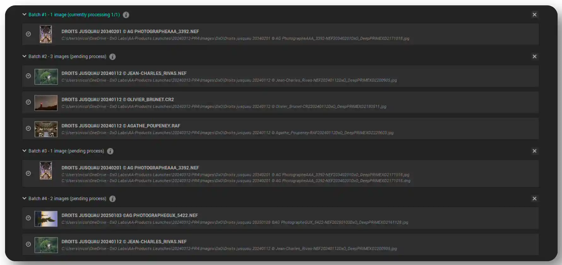Screen dimensions: 562x265
Task: Remove Batch #1 with its X button
Action: (x=534, y=14)
